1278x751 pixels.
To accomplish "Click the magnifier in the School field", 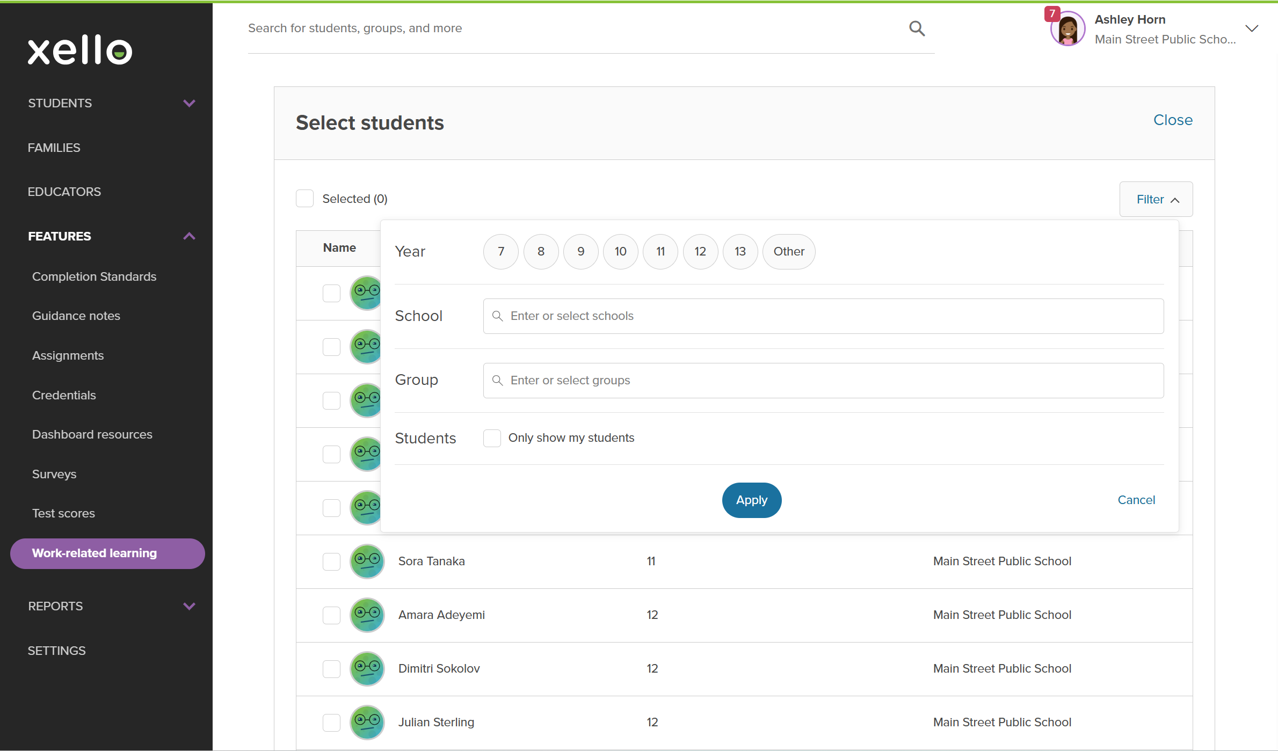I will (497, 316).
